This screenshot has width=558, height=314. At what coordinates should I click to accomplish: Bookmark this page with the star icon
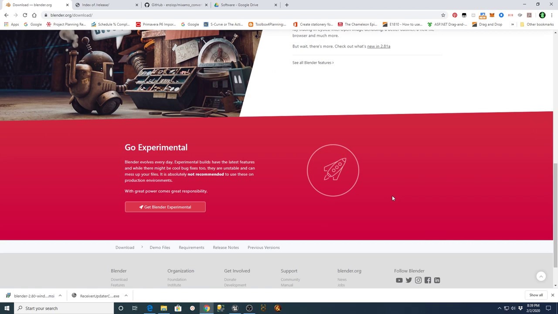tap(443, 15)
